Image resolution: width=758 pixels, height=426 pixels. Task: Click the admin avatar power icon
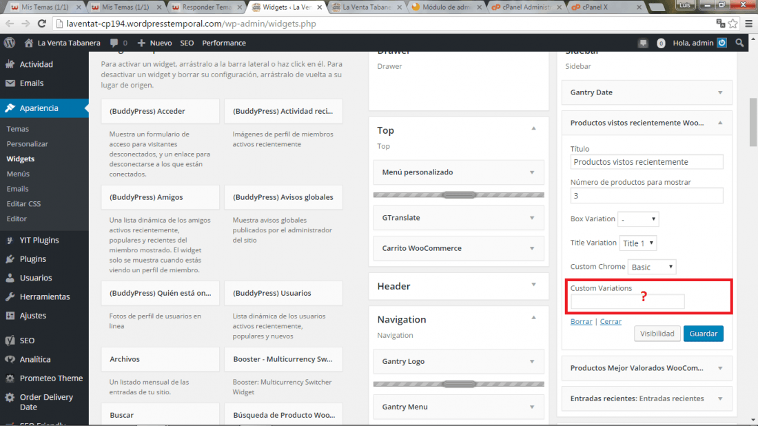coord(721,43)
